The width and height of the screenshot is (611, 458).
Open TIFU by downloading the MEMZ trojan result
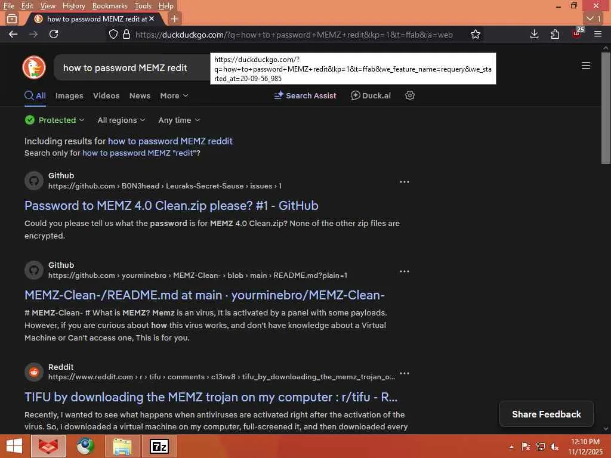click(211, 397)
